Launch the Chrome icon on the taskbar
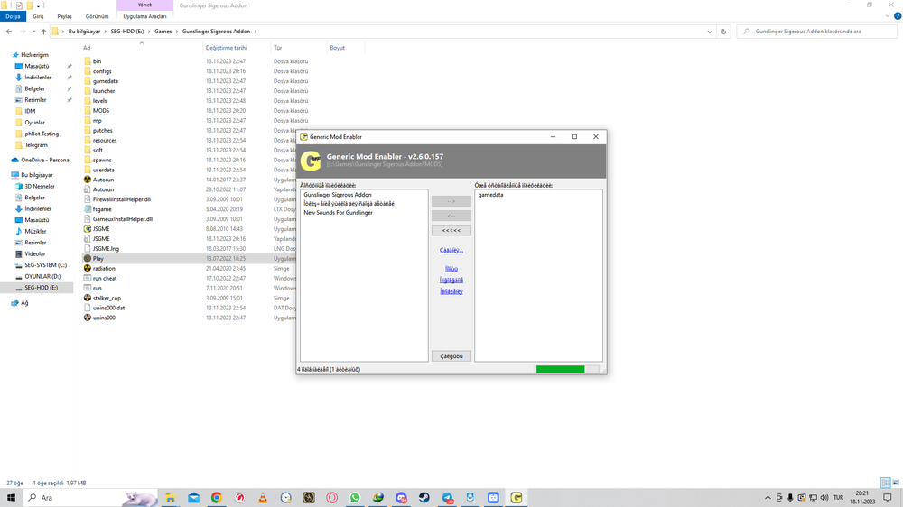903x507 pixels. (217, 498)
